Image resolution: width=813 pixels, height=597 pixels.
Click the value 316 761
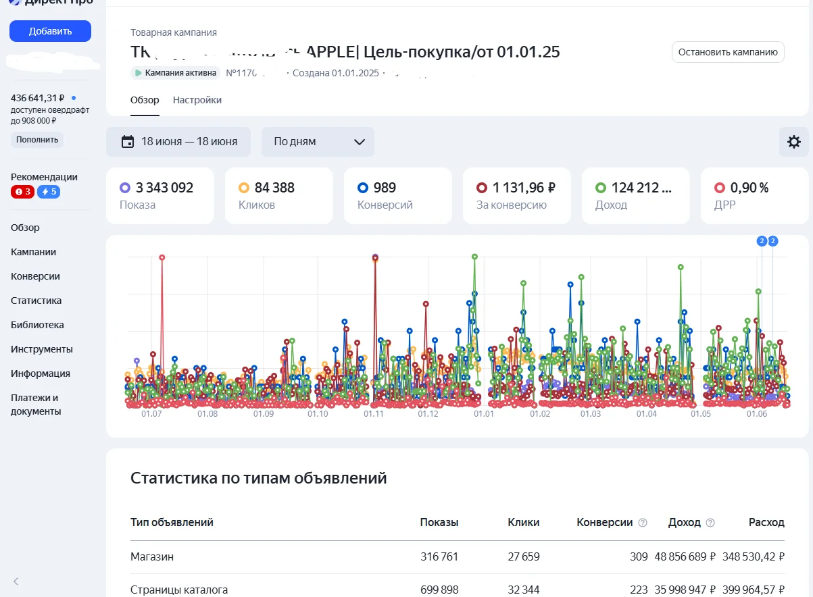click(439, 557)
